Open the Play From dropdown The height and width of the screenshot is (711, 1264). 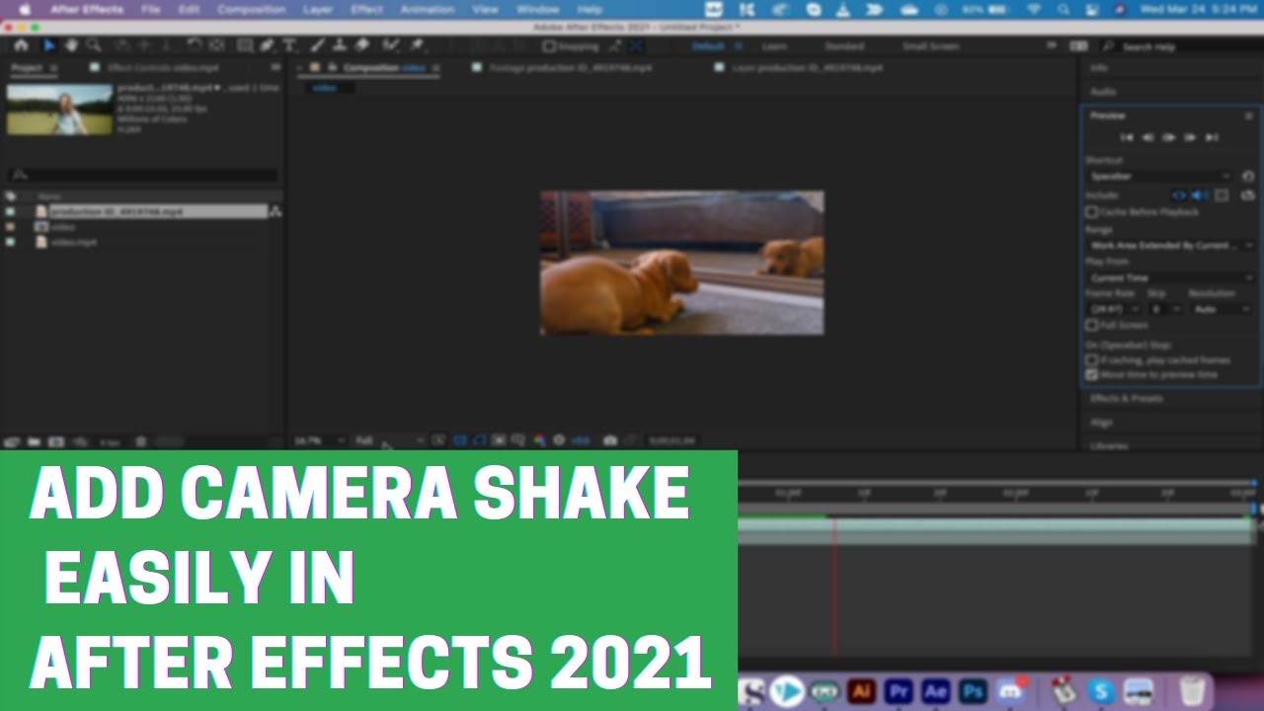click(x=1170, y=277)
